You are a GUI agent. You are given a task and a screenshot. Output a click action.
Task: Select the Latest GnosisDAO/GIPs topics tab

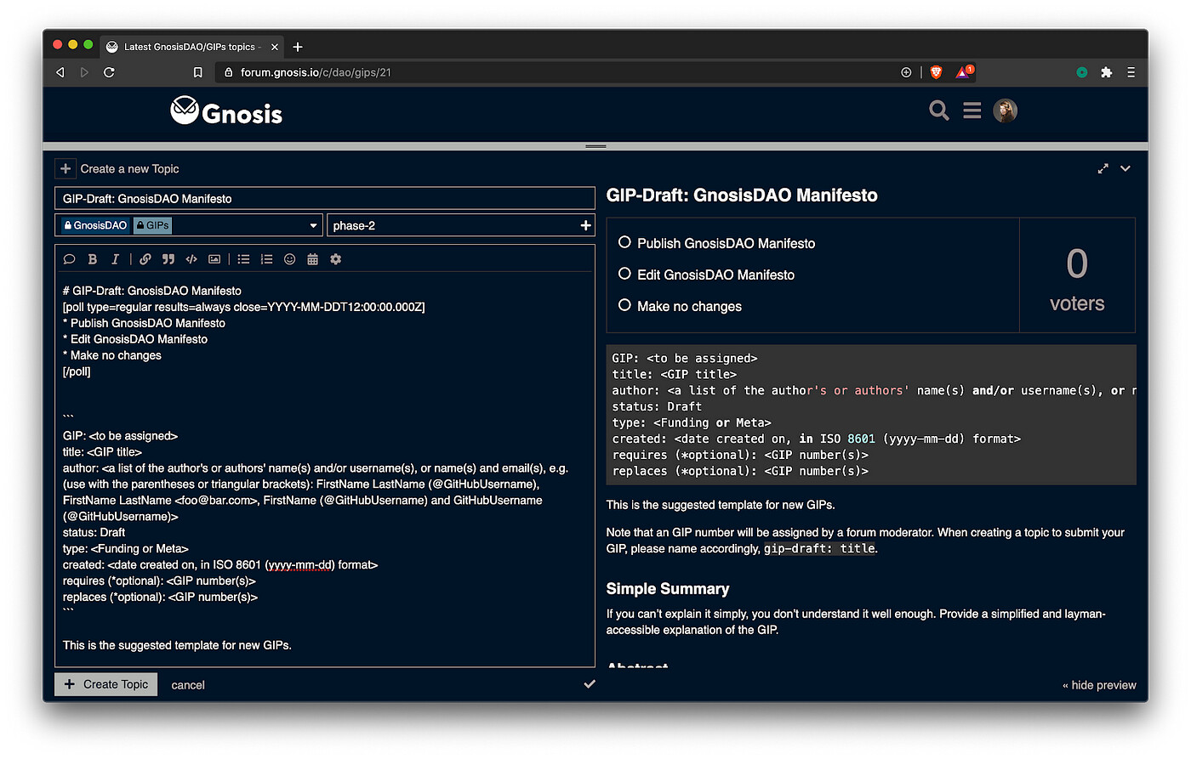[193, 47]
